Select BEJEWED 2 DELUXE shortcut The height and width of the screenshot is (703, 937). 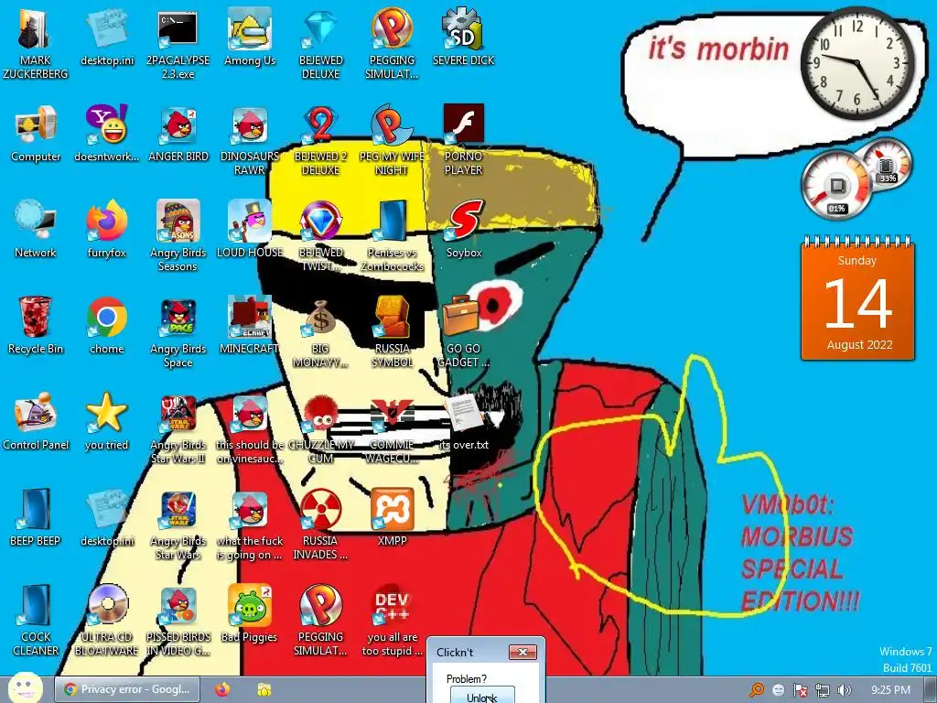(x=321, y=141)
